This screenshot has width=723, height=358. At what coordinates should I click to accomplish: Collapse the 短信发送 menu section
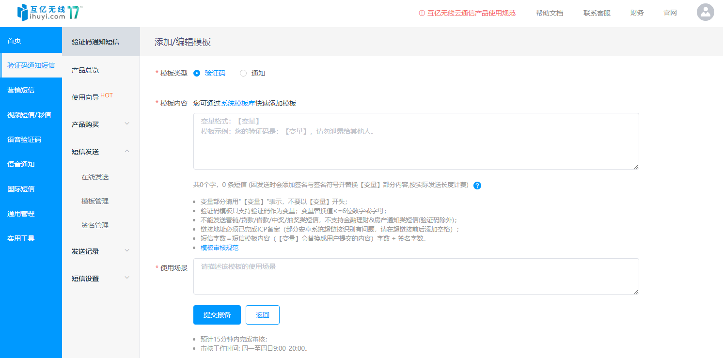[100, 152]
